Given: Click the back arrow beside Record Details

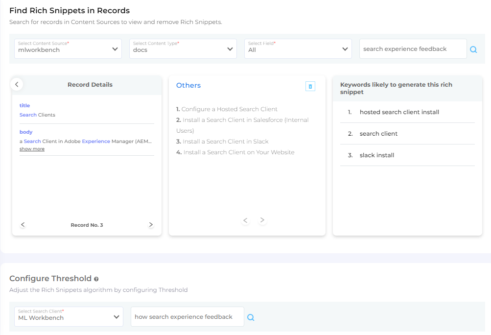Looking at the screenshot, I should [x=17, y=84].
